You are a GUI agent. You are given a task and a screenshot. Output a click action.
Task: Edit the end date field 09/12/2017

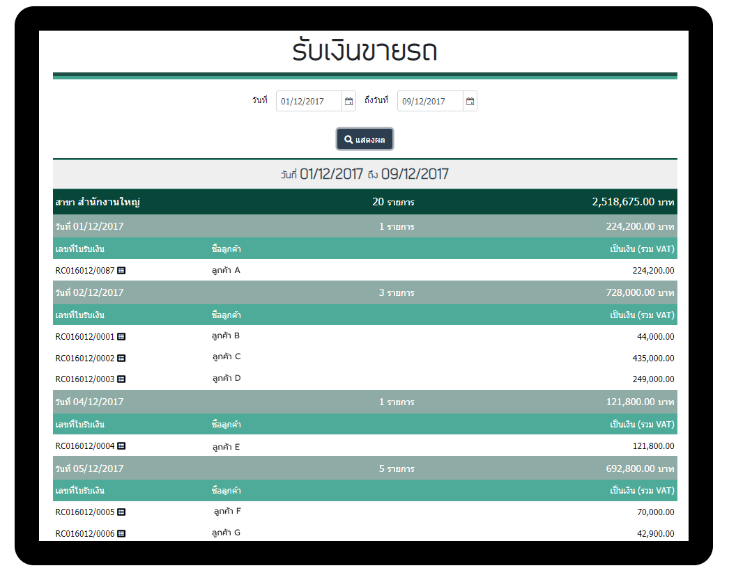[x=430, y=102]
